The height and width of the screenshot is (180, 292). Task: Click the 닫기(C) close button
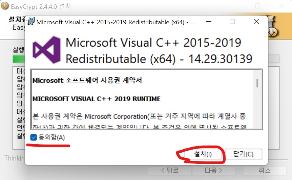(x=244, y=154)
